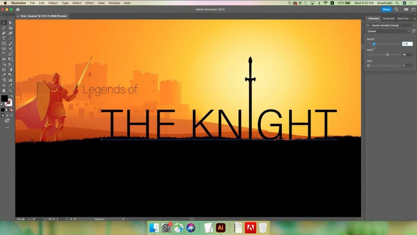Click the Slant value field showing 0
The image size is (417, 235).
point(407,65)
